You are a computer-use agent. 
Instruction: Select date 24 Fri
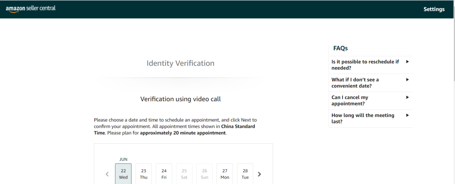click(x=164, y=174)
